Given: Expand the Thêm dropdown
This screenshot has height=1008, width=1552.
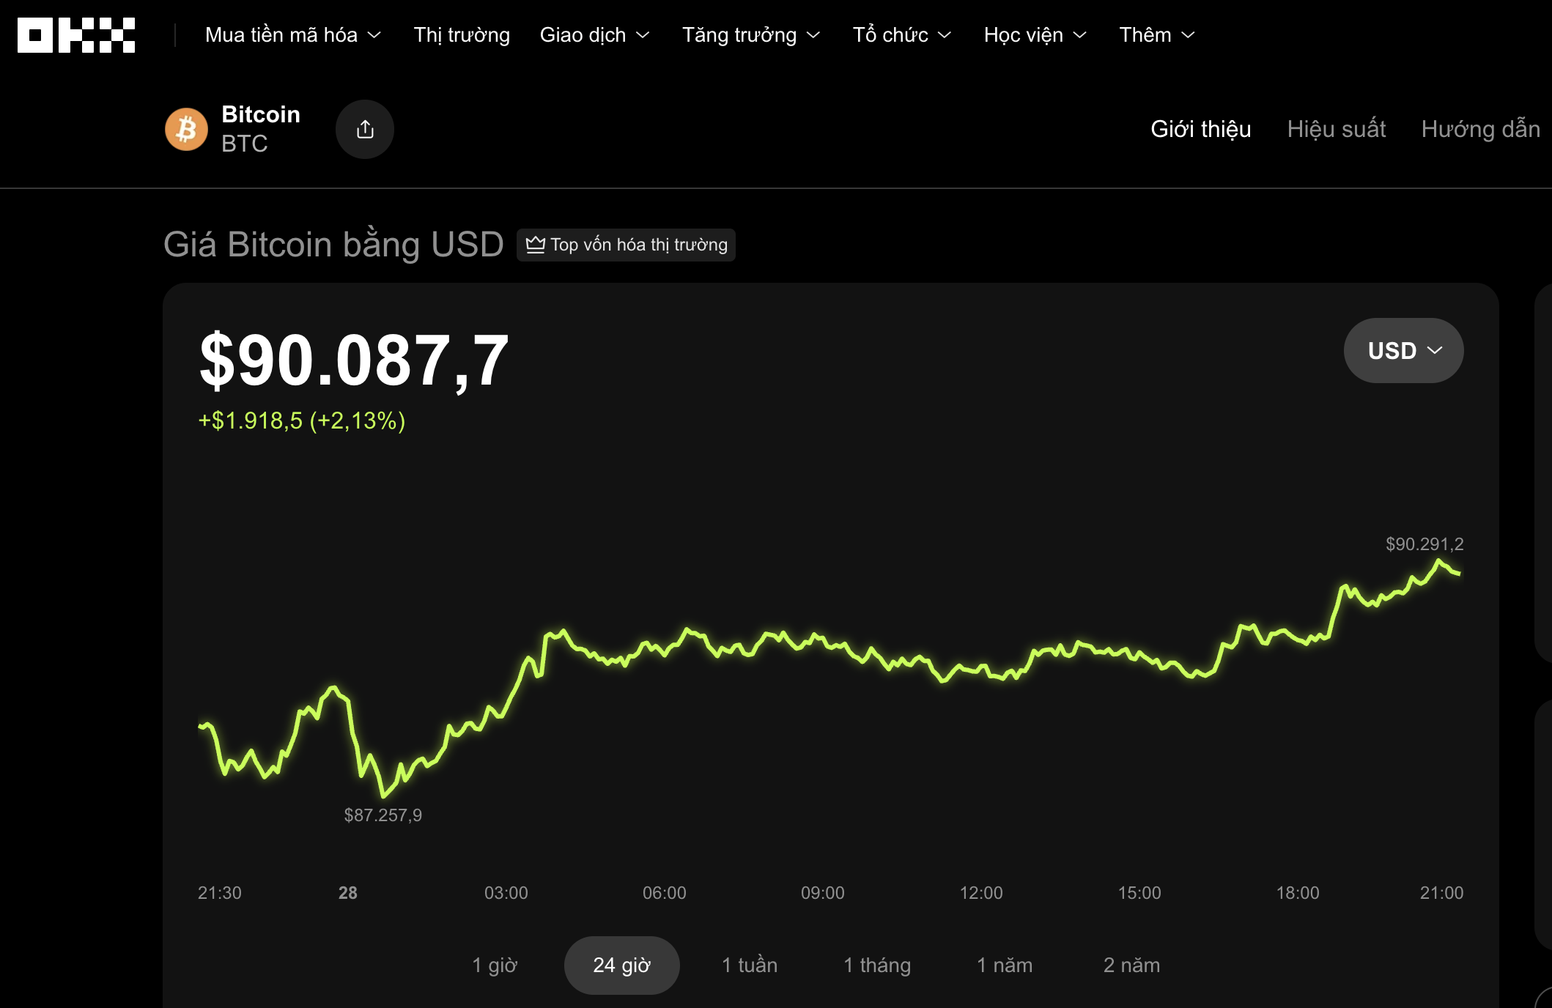Looking at the screenshot, I should coord(1156,34).
